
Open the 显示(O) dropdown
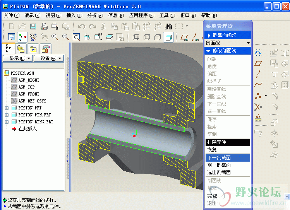(18, 58)
